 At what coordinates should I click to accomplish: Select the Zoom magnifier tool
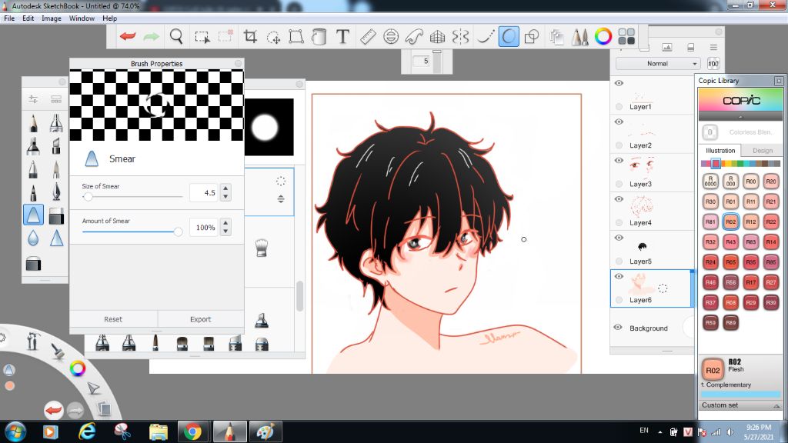point(176,36)
